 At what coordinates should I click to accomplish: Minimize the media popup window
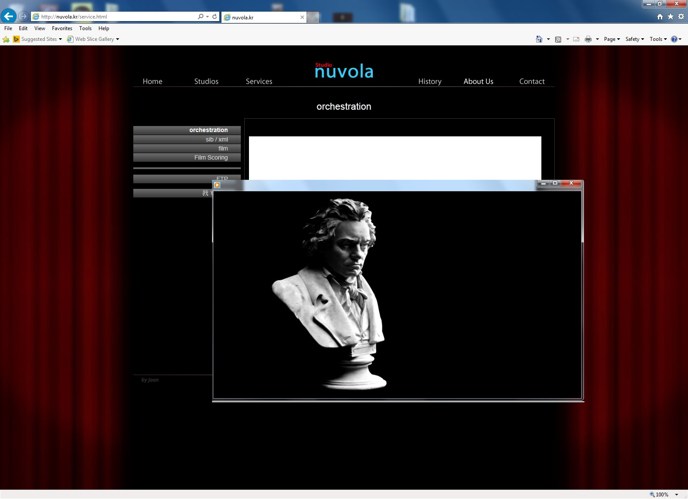[544, 183]
